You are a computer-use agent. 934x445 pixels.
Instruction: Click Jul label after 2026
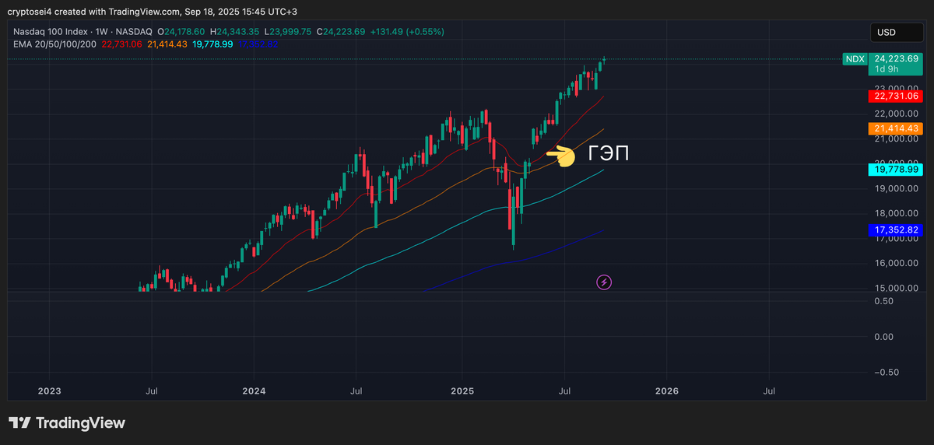coord(770,390)
